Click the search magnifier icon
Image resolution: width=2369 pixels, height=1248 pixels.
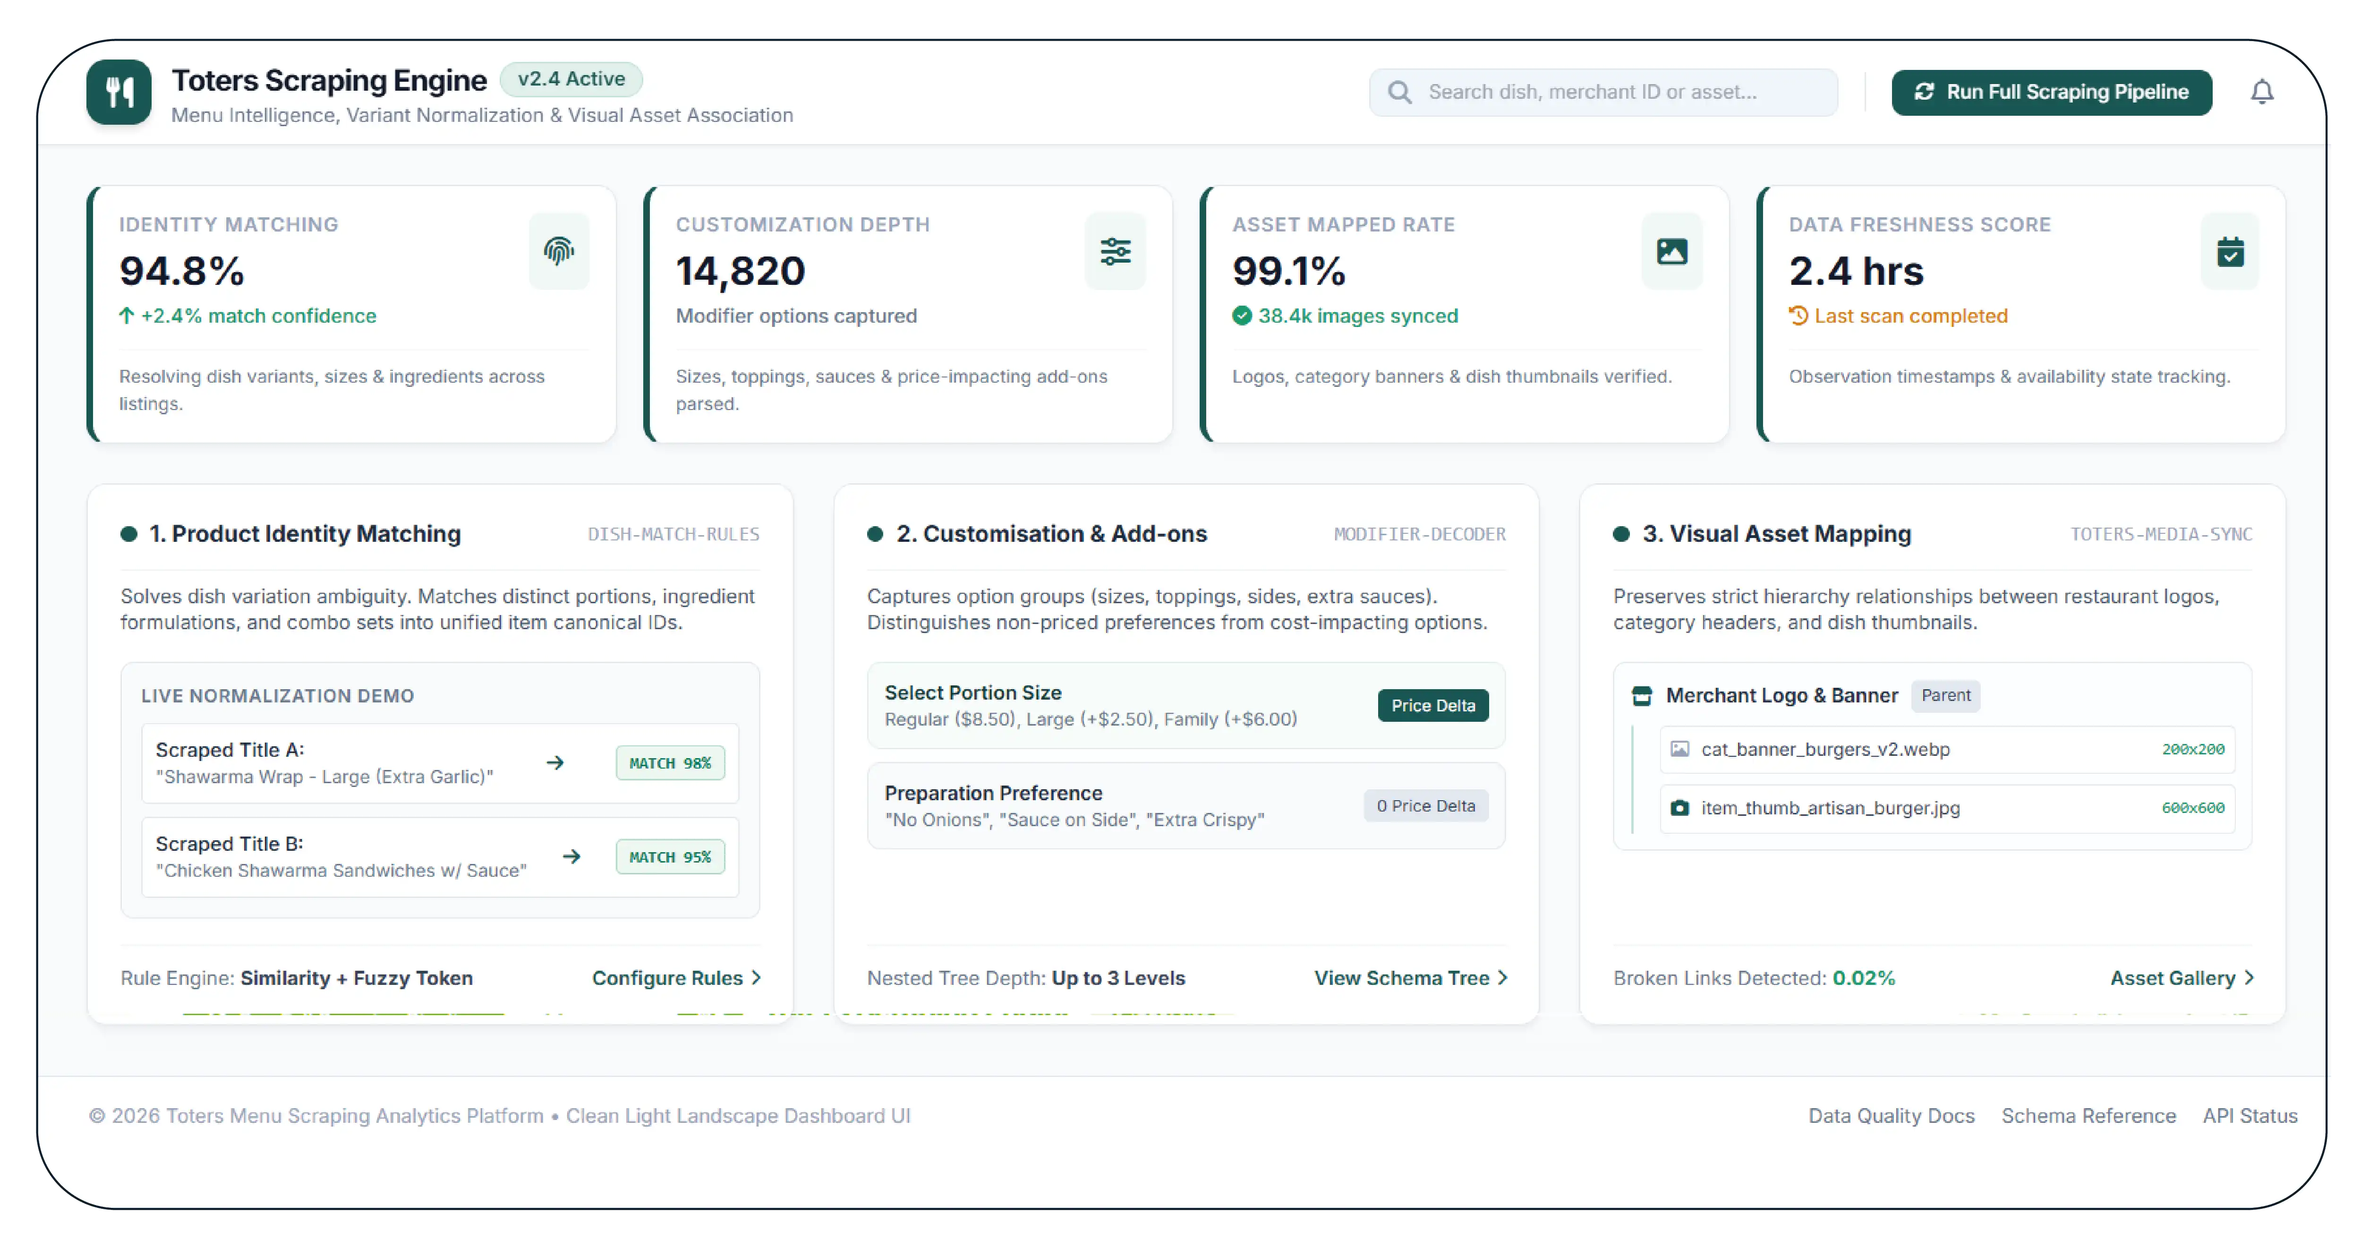(x=1400, y=92)
